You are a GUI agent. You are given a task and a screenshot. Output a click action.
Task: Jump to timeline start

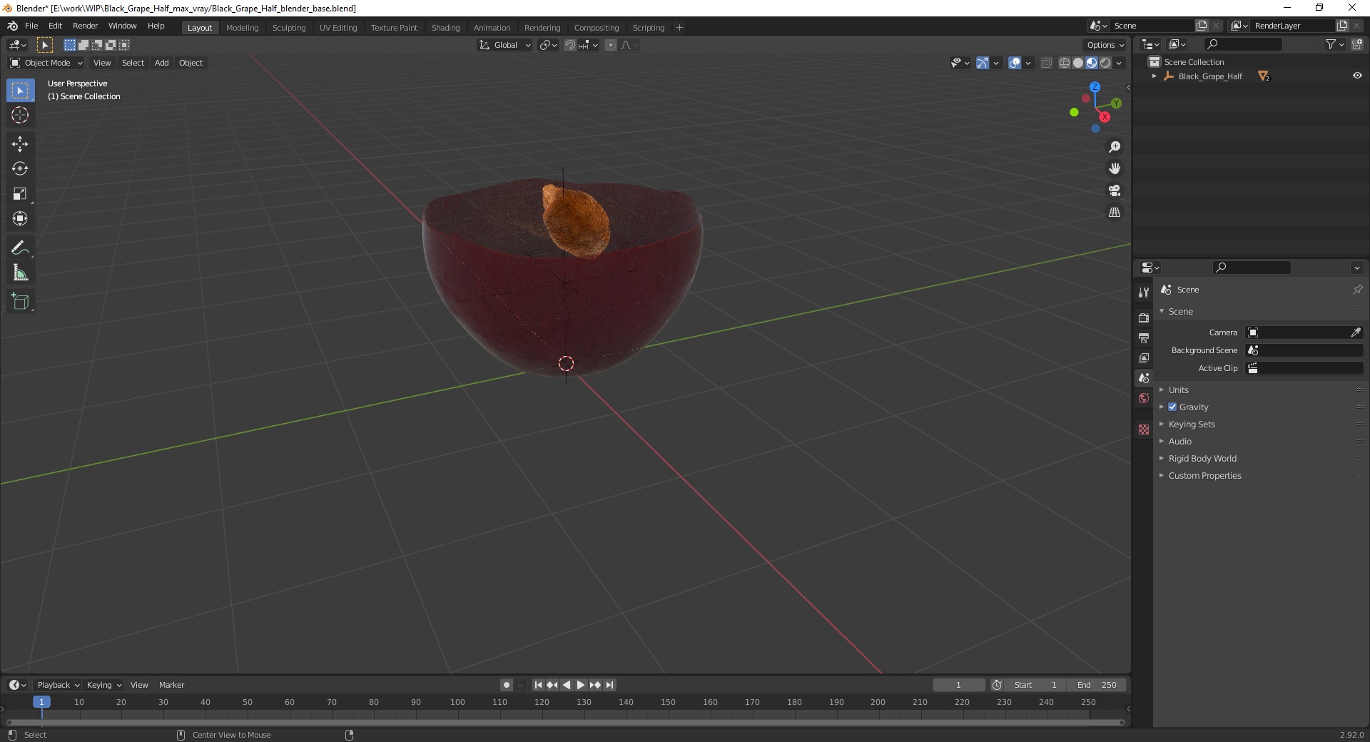point(538,685)
